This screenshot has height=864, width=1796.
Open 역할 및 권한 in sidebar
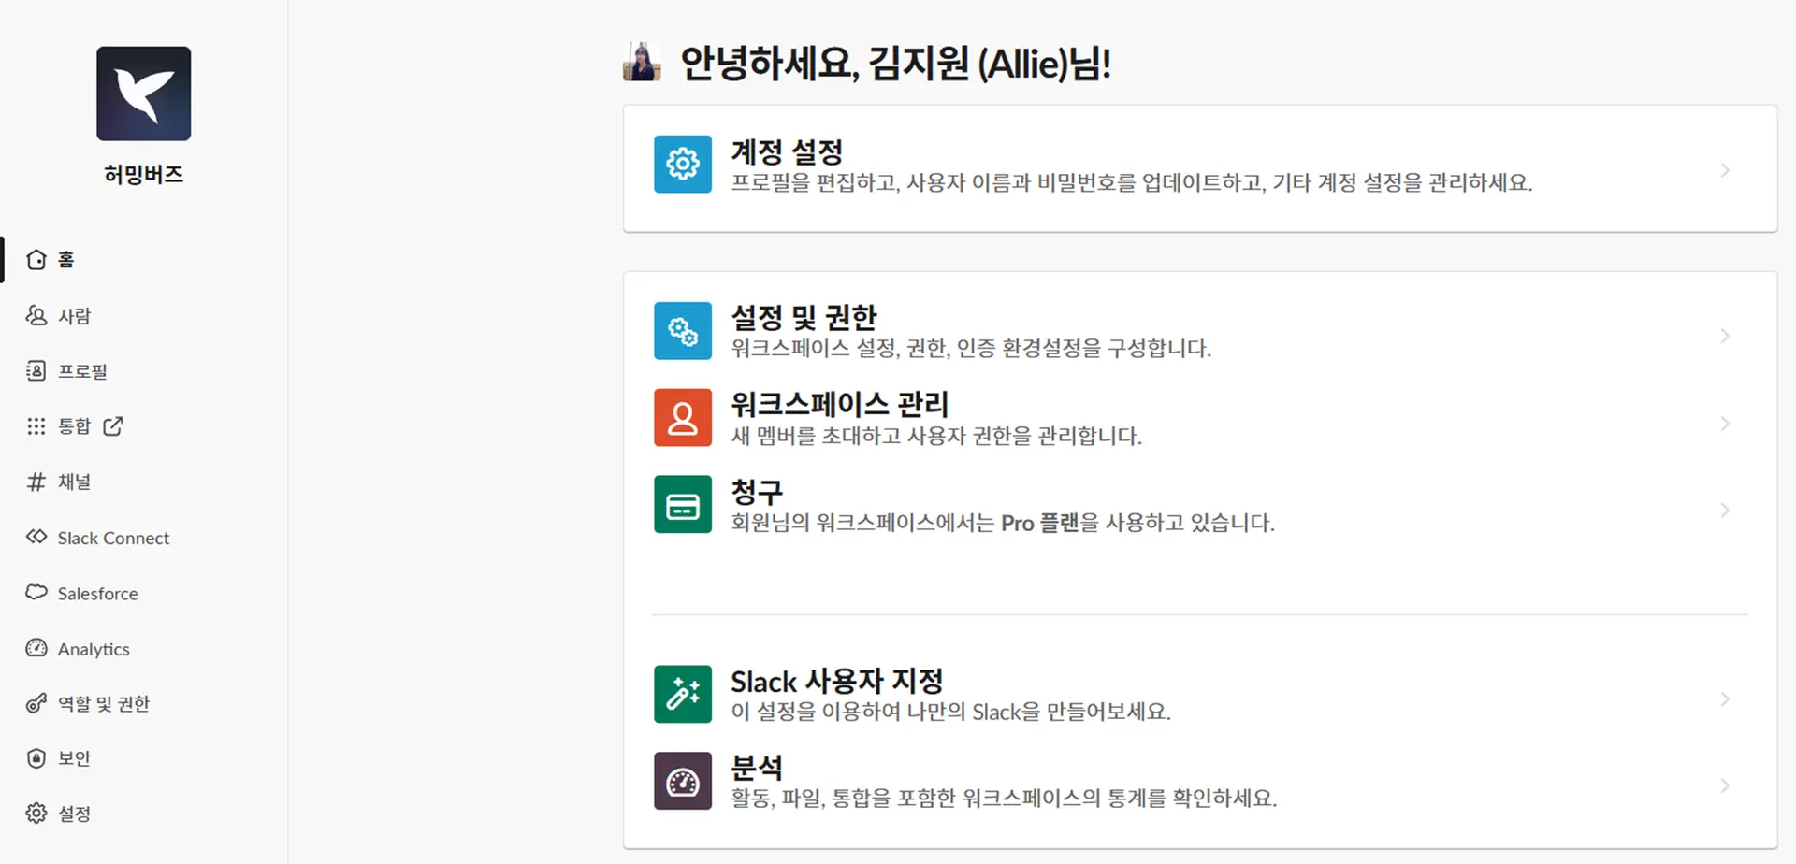tap(103, 704)
